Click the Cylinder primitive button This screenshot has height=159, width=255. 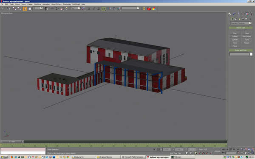[x=235, y=40]
